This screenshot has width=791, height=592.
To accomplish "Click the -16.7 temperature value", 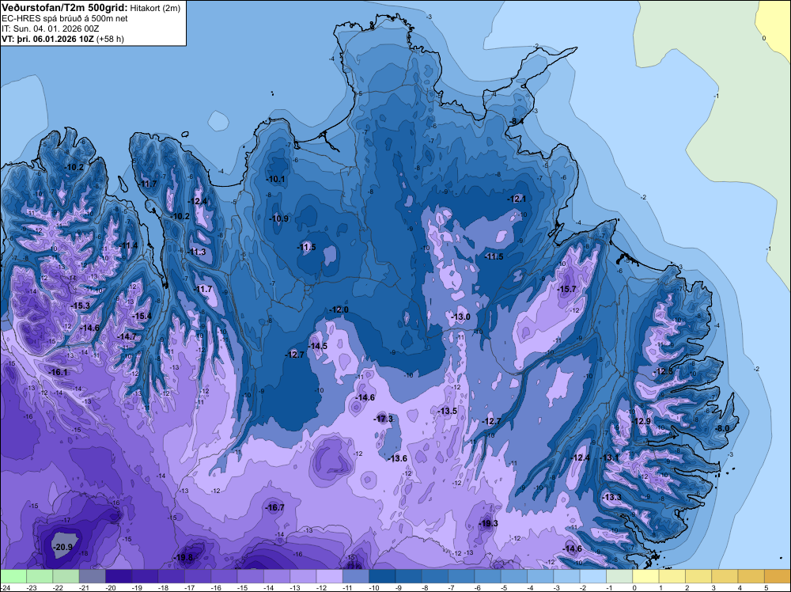I will tap(275, 508).
